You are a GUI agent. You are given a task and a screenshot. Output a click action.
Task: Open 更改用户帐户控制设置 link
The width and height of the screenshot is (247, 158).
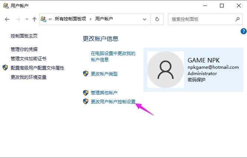113,101
